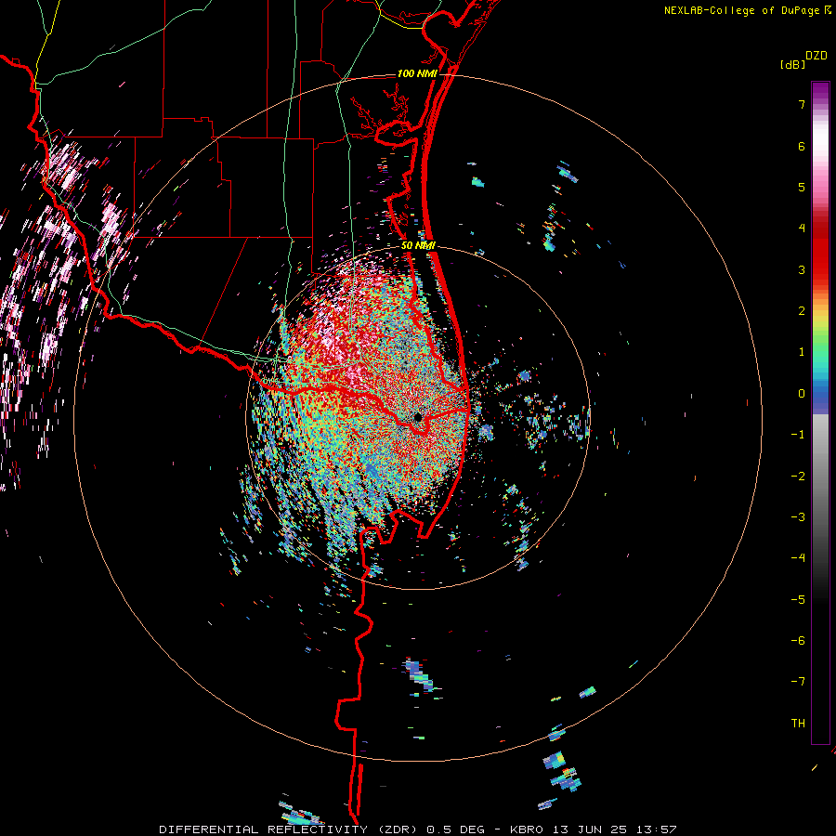Click the -4 tick label on scale
Viewport: 836px width, 836px height.
pos(798,557)
